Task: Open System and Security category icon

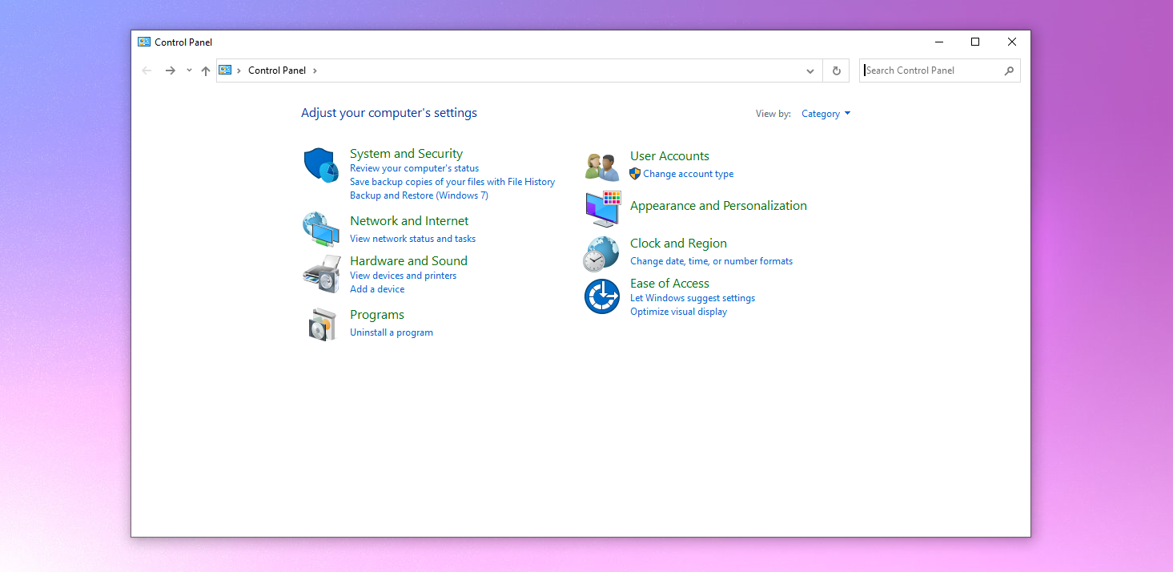Action: (320, 163)
